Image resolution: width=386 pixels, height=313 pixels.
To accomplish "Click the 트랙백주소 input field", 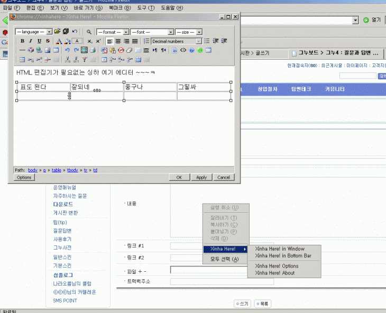I will tap(222, 281).
